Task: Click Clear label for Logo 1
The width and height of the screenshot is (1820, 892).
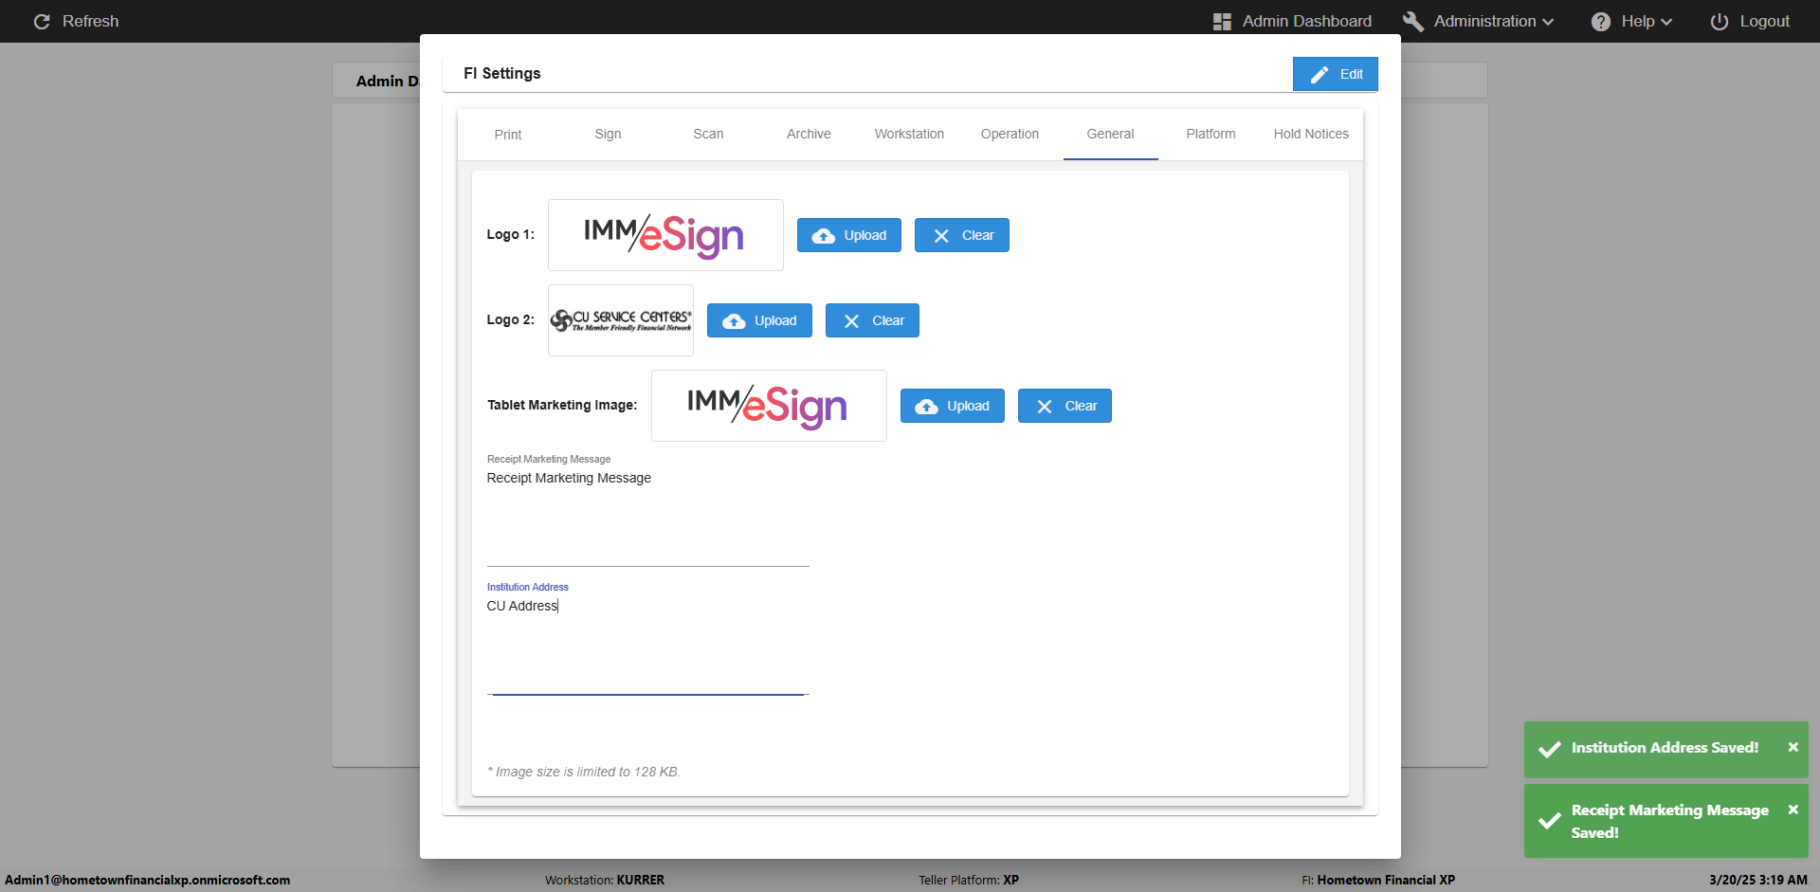Action: point(978,235)
